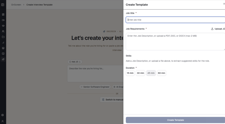Click the Add JD button
The width and height of the screenshot is (225, 124).
[75, 62]
